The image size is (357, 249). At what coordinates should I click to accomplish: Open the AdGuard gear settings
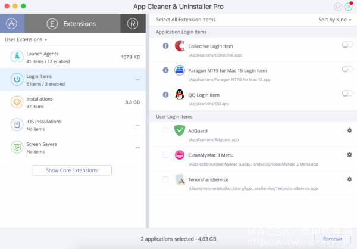tap(349, 130)
